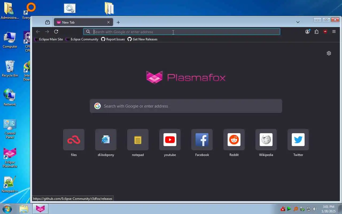This screenshot has width=342, height=214.
Task: Click the red X tray icon
Action: pyautogui.click(x=283, y=209)
